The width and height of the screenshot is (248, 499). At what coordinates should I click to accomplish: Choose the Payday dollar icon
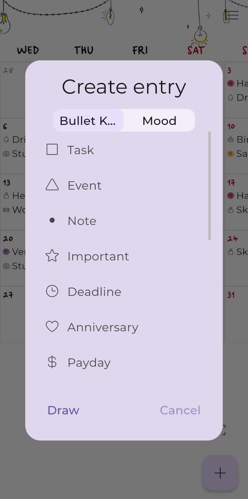[x=52, y=362]
